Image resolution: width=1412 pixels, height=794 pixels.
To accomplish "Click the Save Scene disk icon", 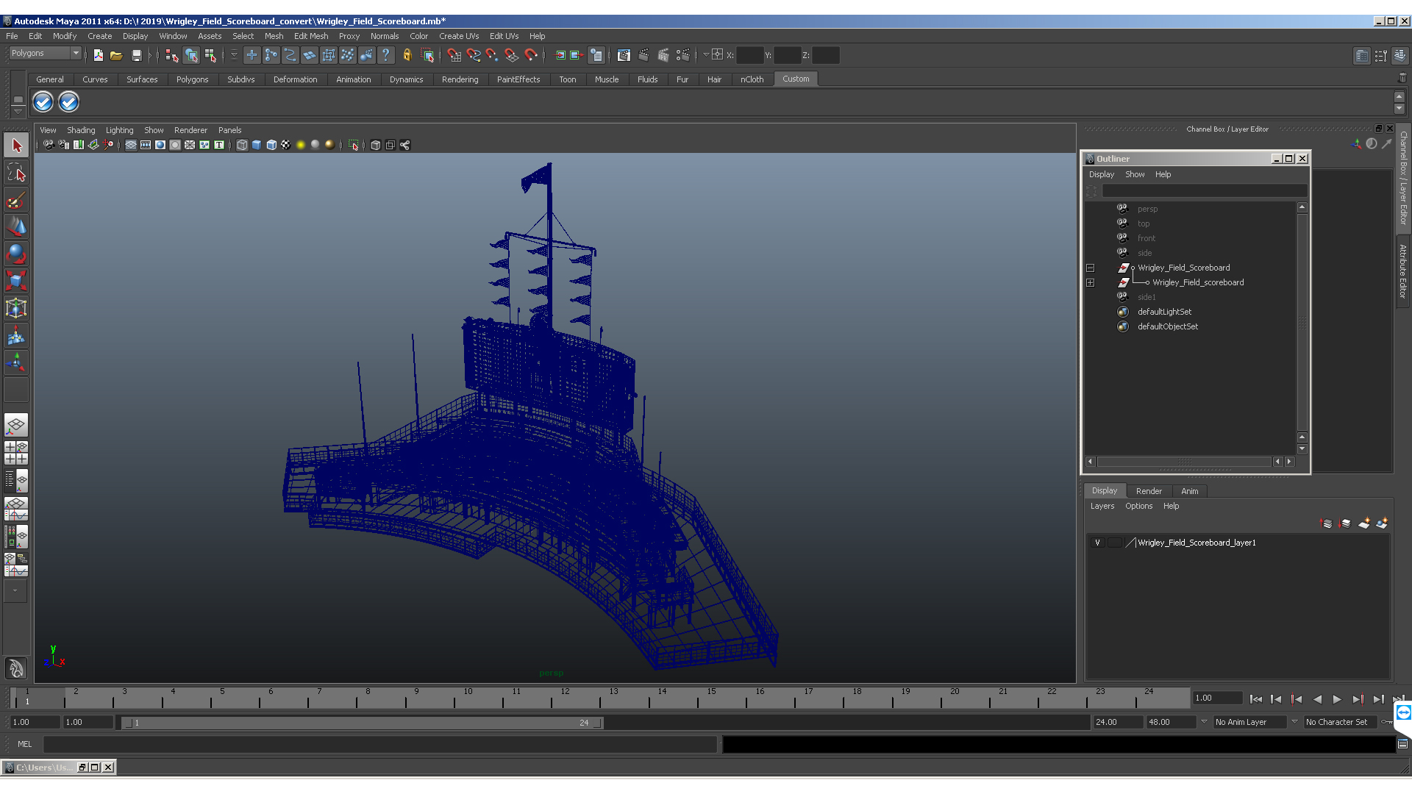I will coord(136,55).
